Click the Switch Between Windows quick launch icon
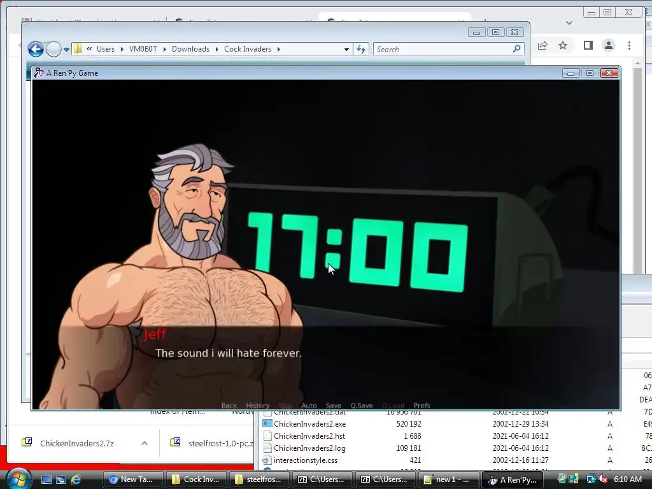652x489 pixels. click(61, 479)
